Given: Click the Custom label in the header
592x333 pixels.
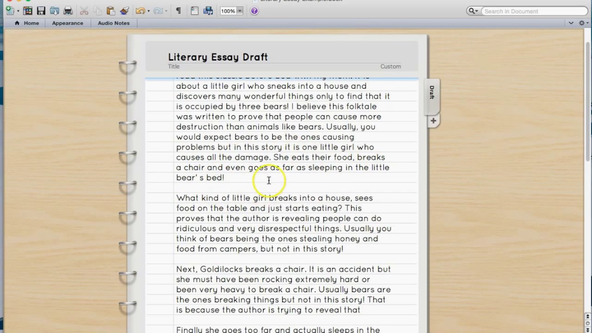Looking at the screenshot, I should coord(390,67).
